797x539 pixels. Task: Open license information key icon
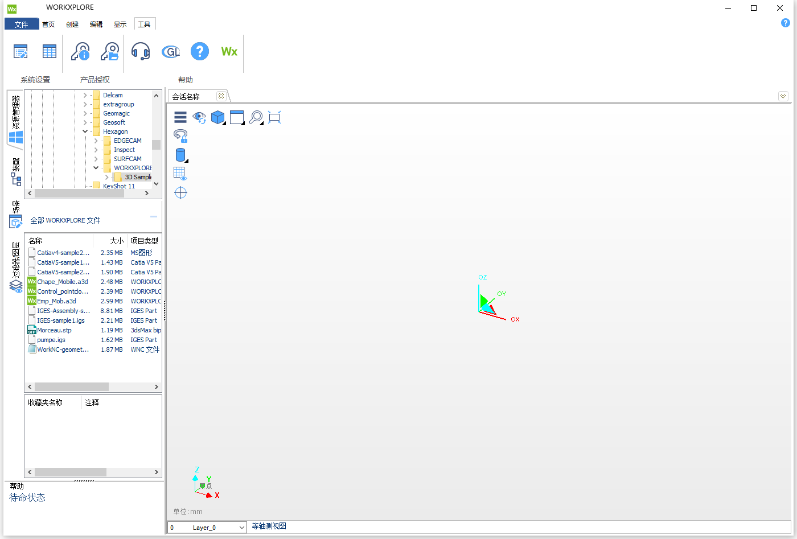click(80, 51)
